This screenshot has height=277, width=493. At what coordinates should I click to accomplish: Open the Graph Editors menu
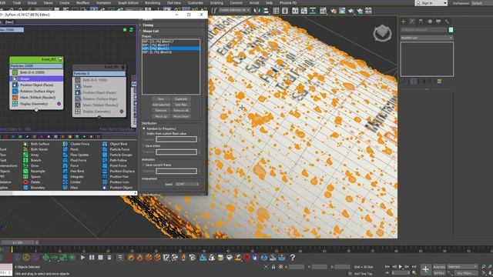pyautogui.click(x=128, y=3)
